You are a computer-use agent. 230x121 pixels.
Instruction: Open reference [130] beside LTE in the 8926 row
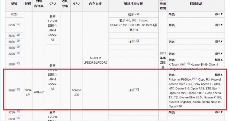[136, 41]
